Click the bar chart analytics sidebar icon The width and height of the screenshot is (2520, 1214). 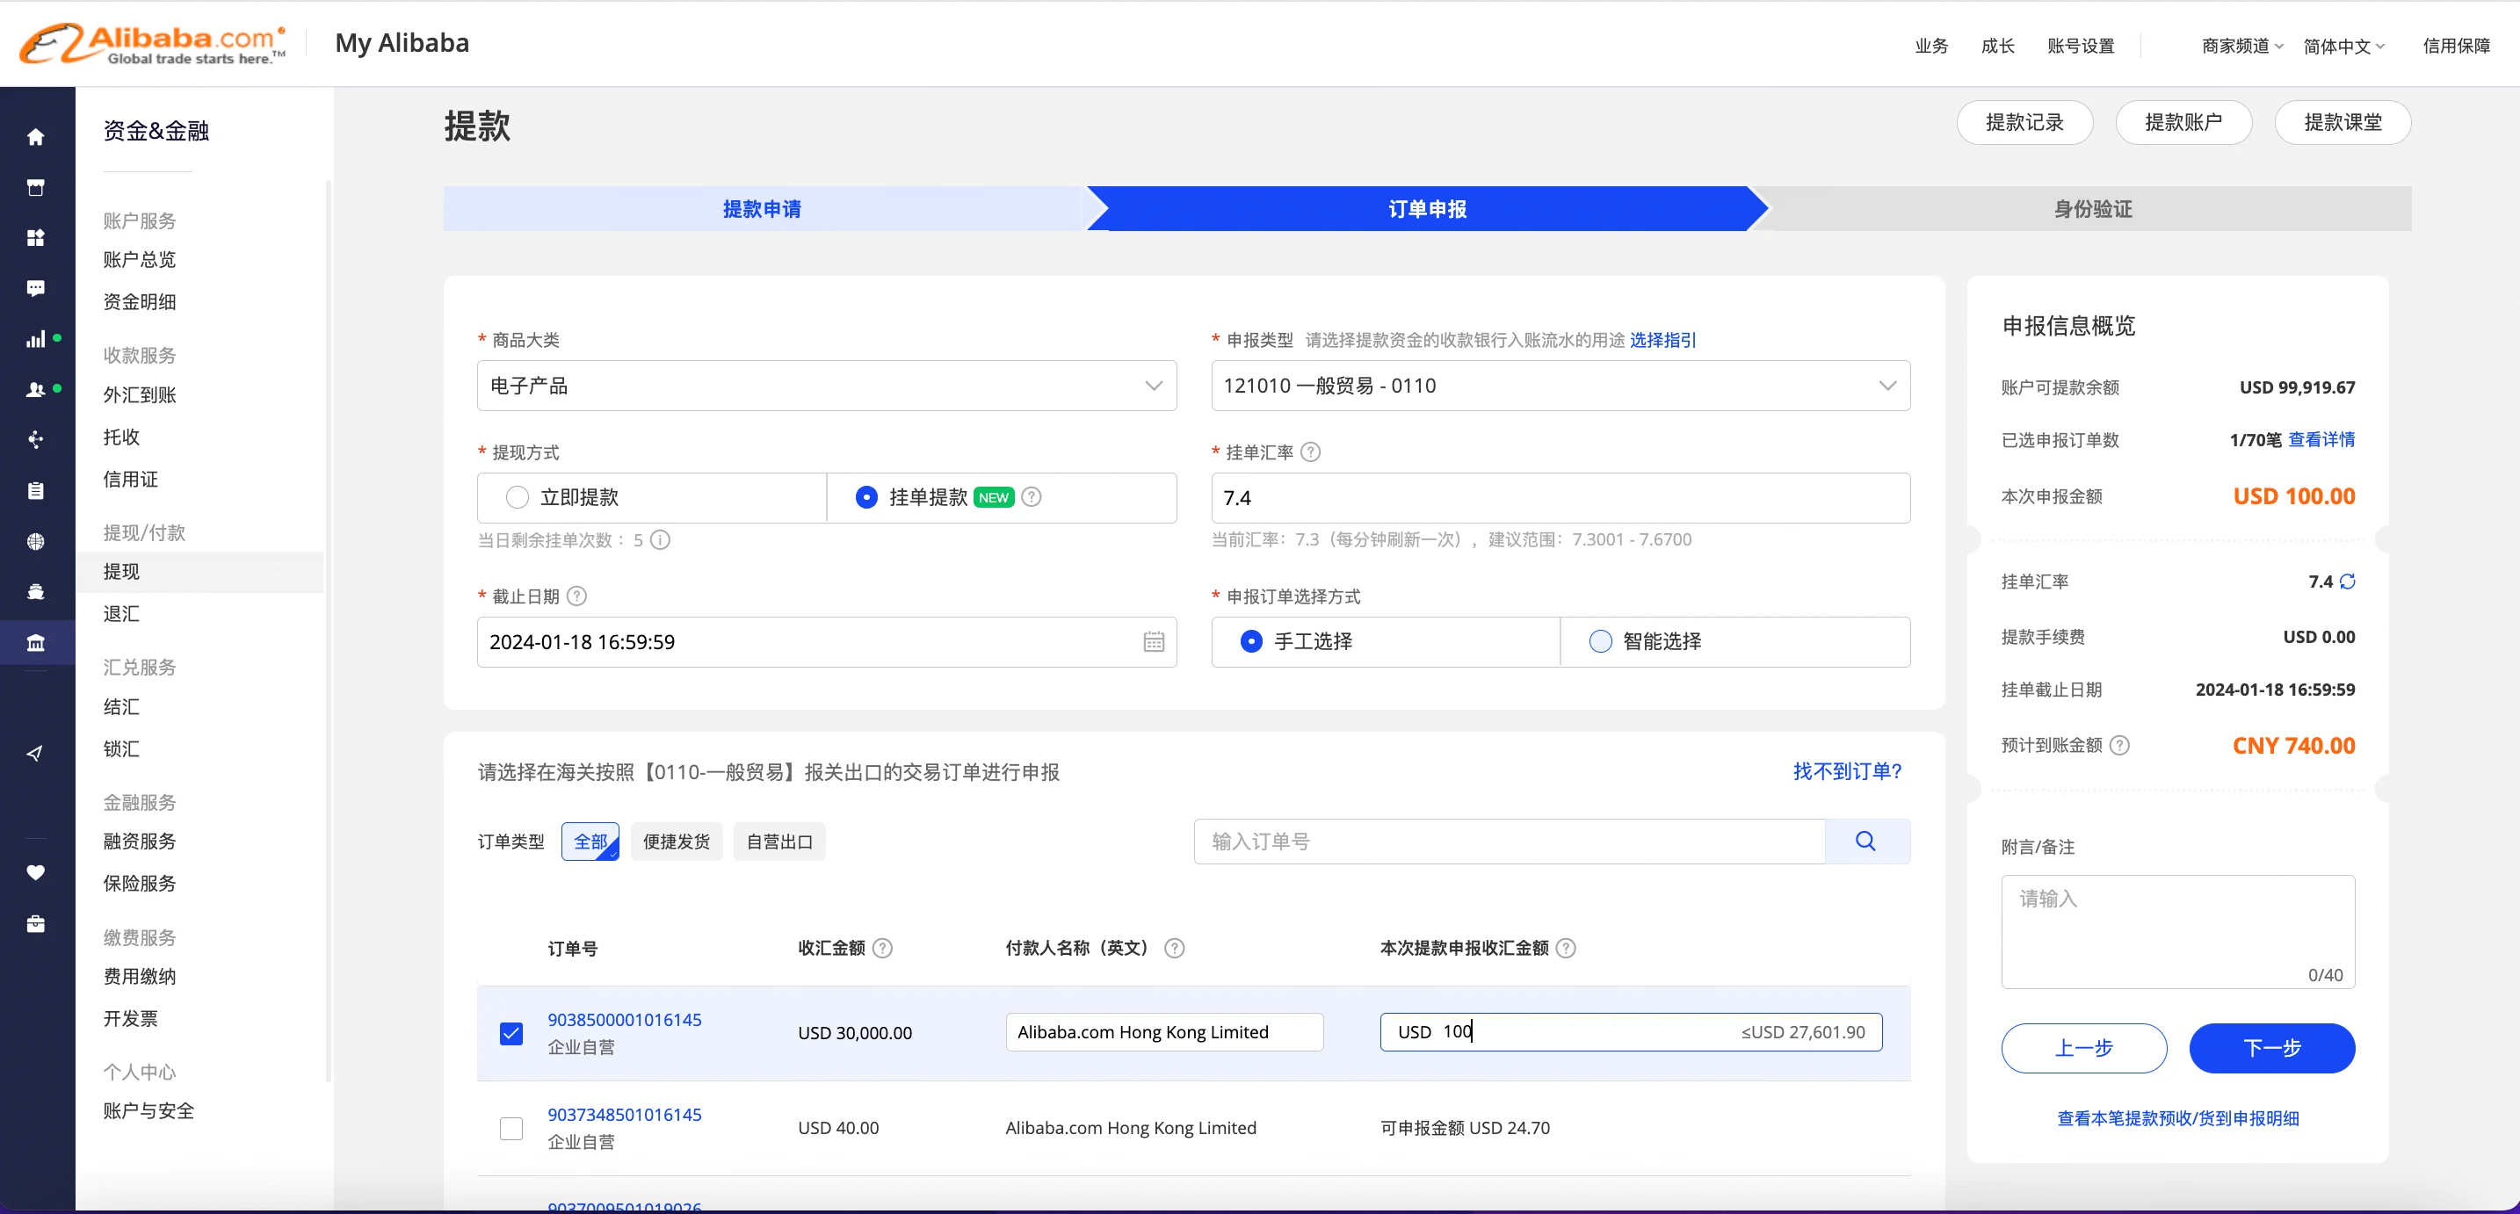click(x=36, y=339)
